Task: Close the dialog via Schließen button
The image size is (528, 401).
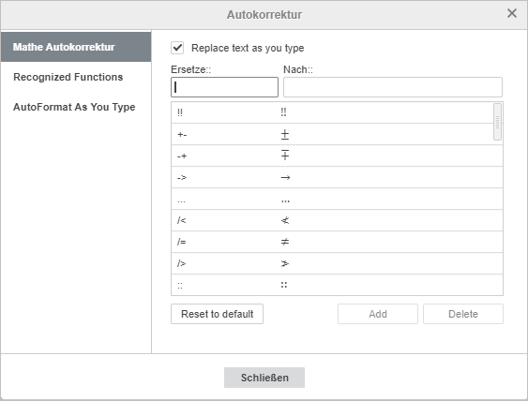Action: pos(264,378)
